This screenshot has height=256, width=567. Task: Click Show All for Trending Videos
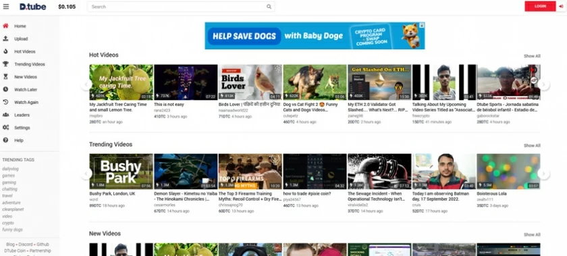(532, 145)
